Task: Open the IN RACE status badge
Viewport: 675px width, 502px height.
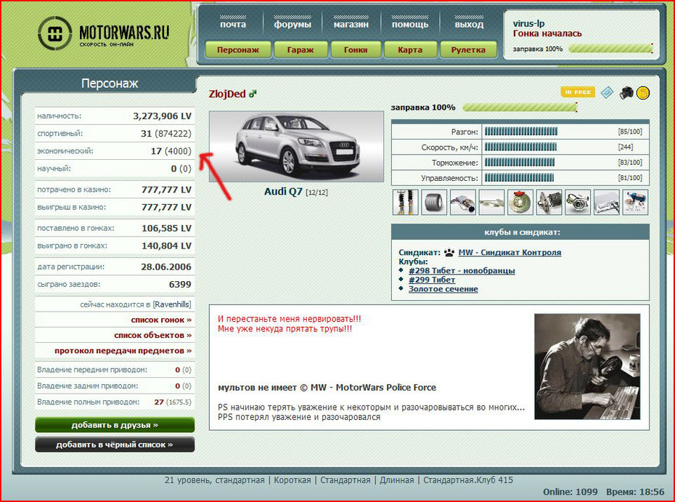Action: coord(577,92)
